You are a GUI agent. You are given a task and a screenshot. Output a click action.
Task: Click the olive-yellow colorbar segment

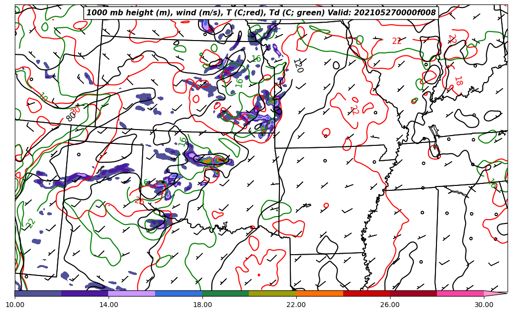coord(272,293)
